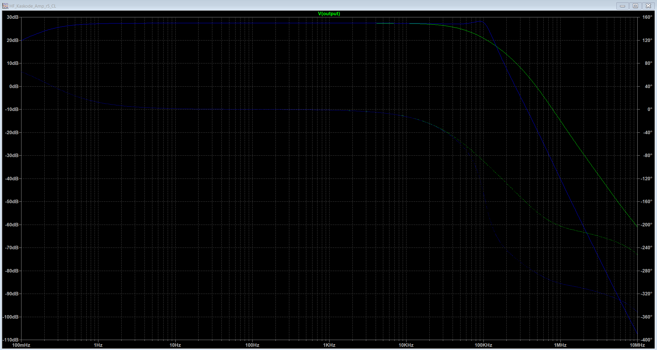Click the 10Hz frequency axis label
657x350 pixels.
175,345
